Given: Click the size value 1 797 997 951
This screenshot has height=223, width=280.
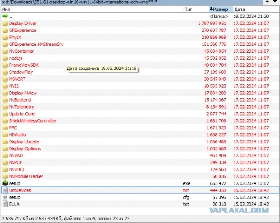Looking at the screenshot, I should pyautogui.click(x=212, y=23).
